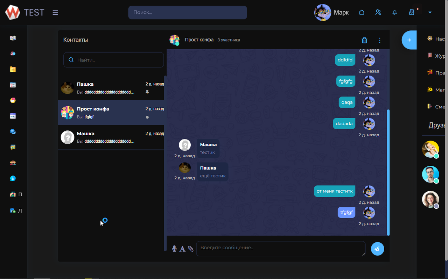
Task: Focus the contacts search field "Найти.."
Action: pos(113,60)
